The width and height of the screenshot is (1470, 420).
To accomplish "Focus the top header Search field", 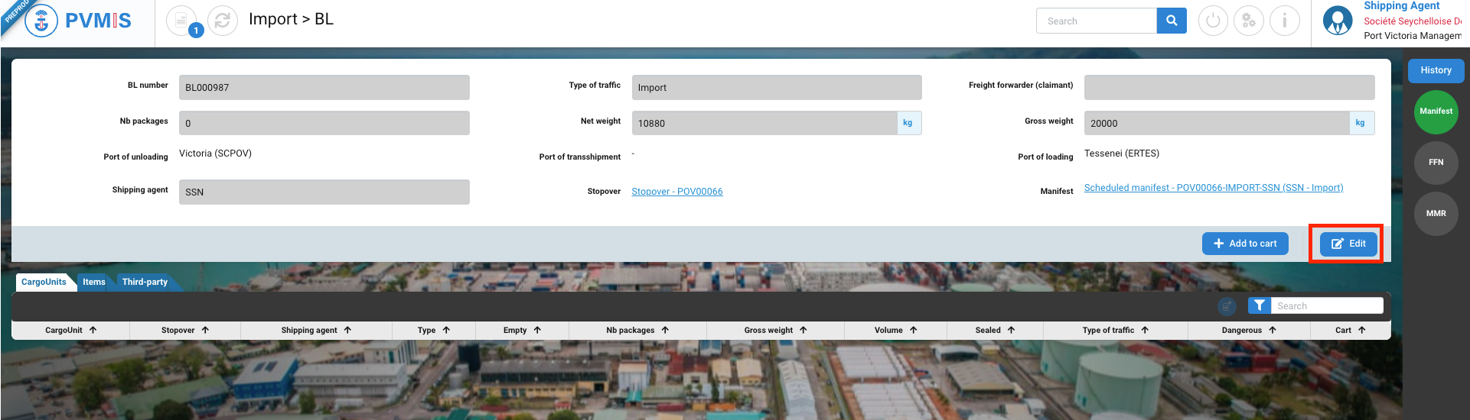I will (1096, 21).
